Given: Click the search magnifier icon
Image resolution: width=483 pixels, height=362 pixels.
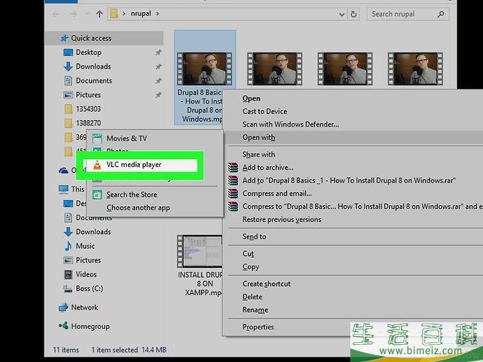Looking at the screenshot, I should (x=441, y=14).
